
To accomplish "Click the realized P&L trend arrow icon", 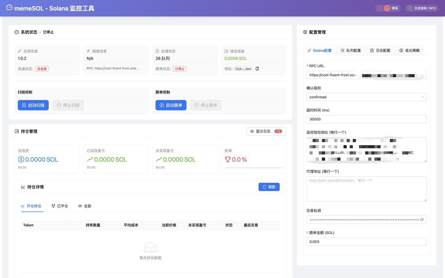I will 90,160.
